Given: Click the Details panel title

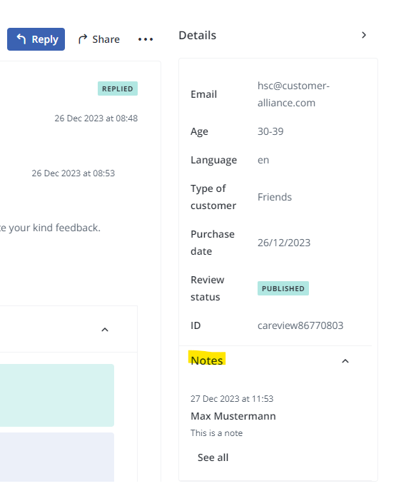Looking at the screenshot, I should point(197,36).
